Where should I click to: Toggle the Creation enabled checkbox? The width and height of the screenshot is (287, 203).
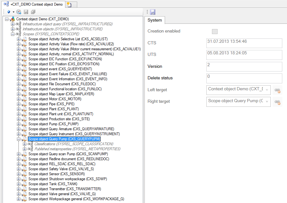214,31
